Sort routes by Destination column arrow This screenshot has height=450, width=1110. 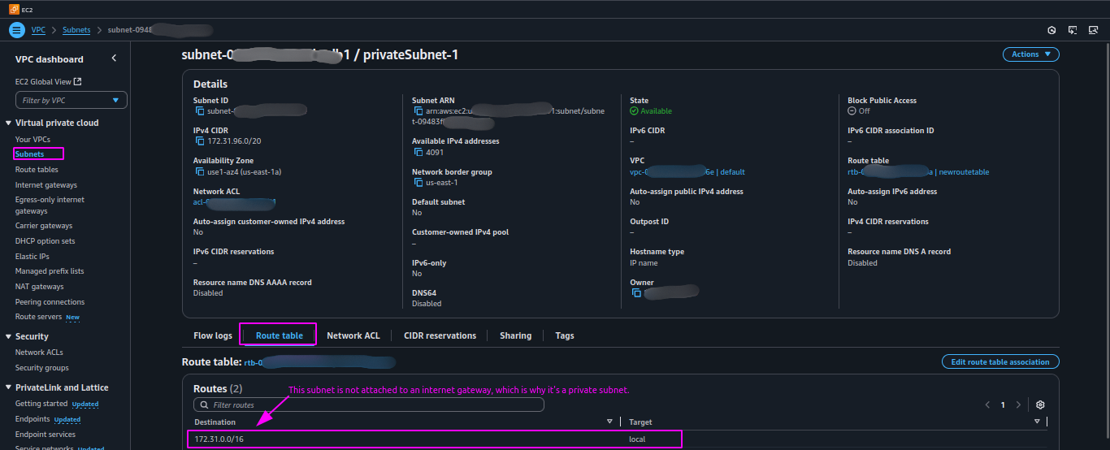(609, 422)
